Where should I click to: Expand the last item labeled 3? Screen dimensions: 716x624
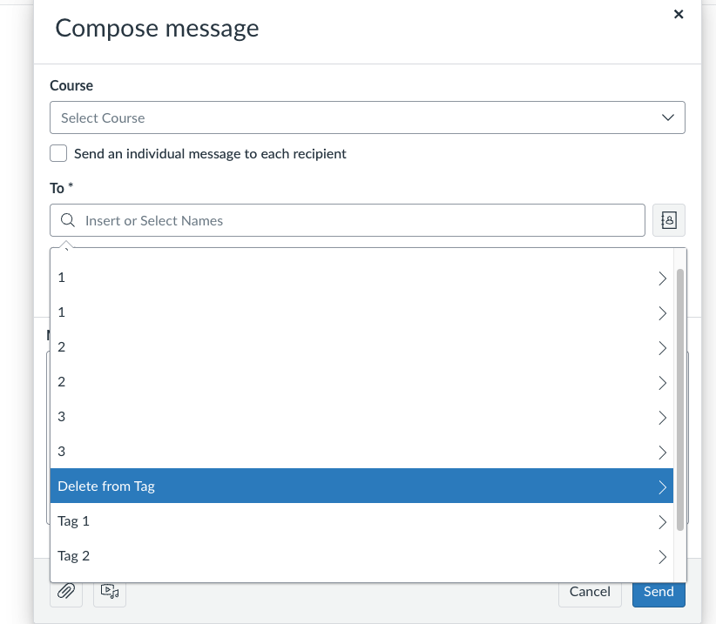[361, 451]
